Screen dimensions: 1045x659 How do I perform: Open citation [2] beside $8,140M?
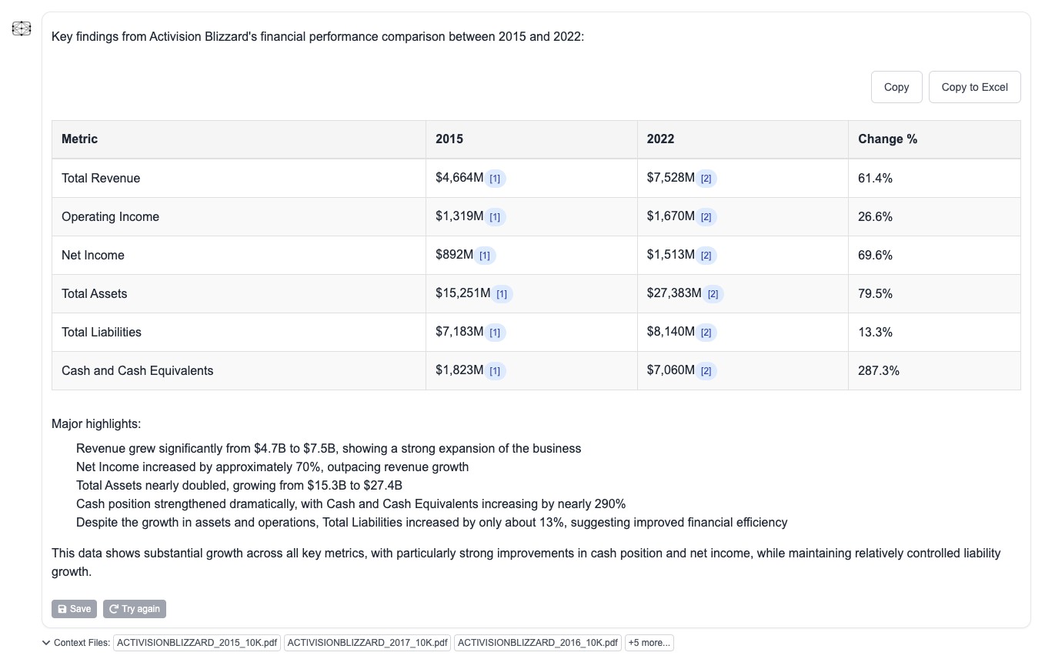click(x=706, y=333)
